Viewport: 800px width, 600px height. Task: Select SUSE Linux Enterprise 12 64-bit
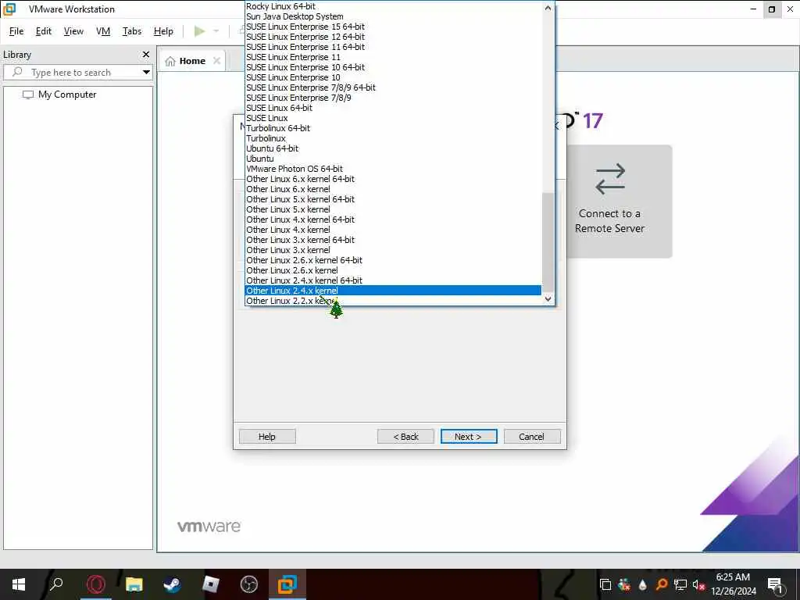click(x=393, y=37)
